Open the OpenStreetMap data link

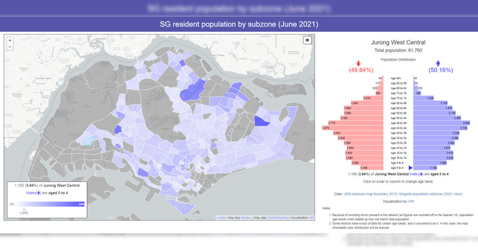tap(278, 218)
